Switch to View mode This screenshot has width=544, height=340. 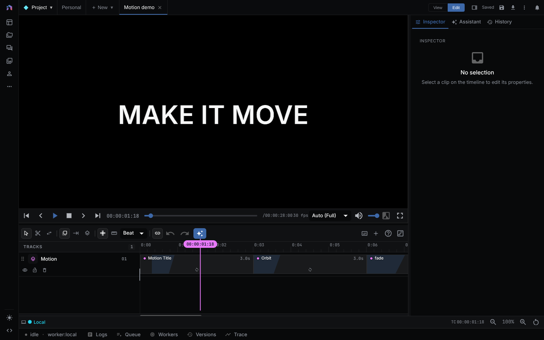point(438,8)
